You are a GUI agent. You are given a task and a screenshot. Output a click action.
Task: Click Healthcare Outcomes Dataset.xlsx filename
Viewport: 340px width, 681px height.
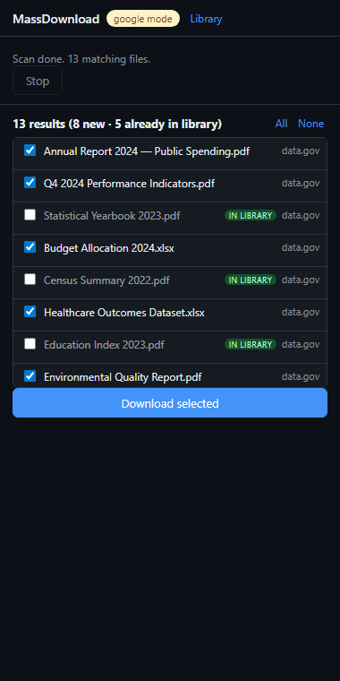pos(124,312)
